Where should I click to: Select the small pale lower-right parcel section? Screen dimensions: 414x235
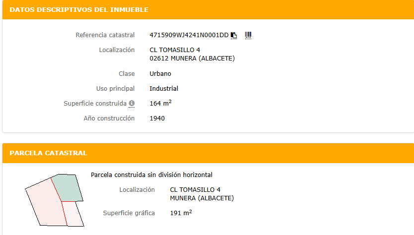(73, 214)
